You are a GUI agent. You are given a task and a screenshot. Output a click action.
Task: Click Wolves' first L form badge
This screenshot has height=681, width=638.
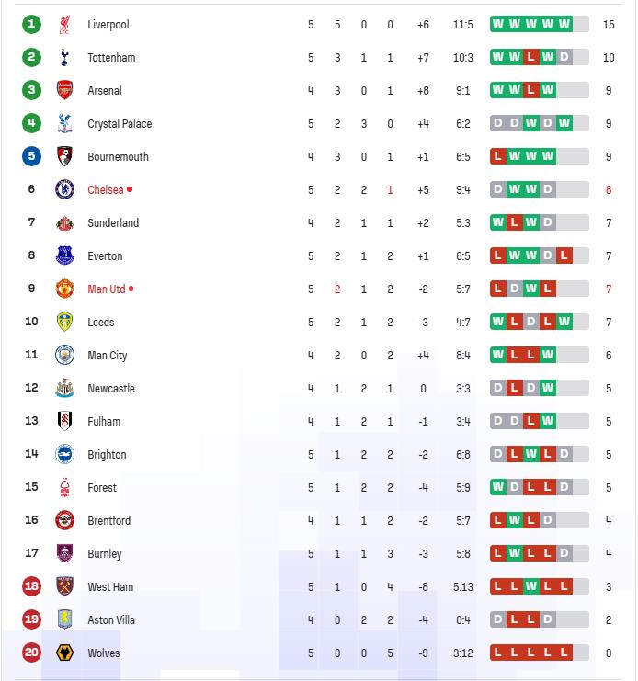tap(497, 653)
